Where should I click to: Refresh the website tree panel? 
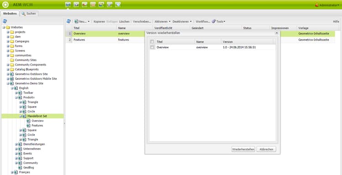[x=5, y=21]
